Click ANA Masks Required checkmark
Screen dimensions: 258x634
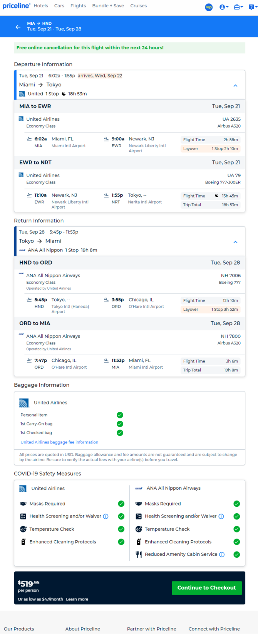[237, 504]
